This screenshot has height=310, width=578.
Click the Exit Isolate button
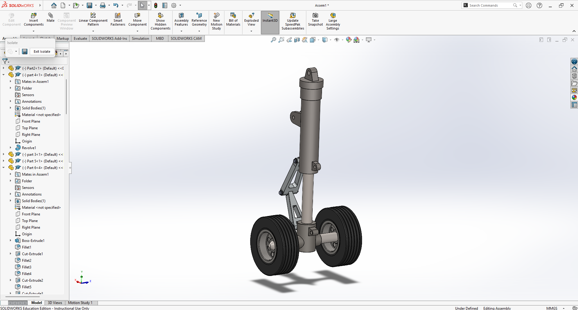(42, 52)
